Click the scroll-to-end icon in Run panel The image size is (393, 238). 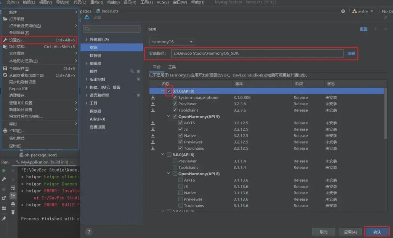pos(13,196)
